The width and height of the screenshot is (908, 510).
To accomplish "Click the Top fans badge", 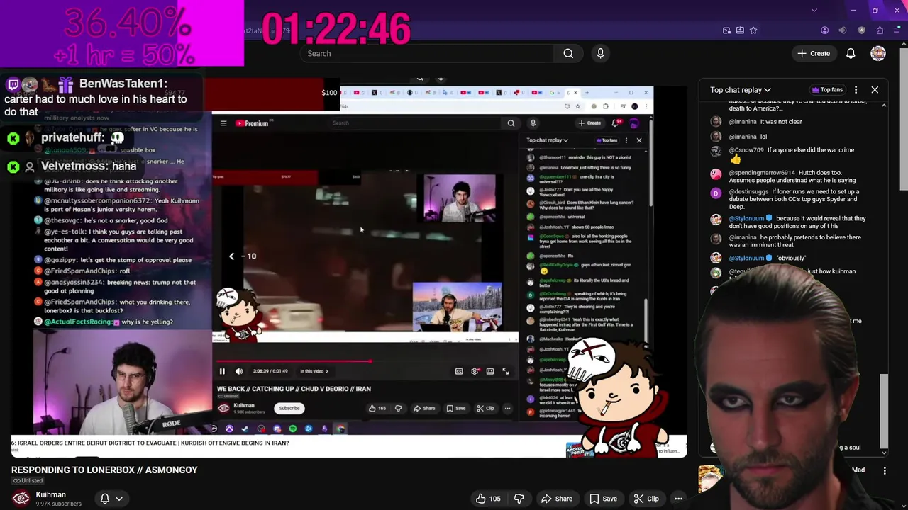I will 827,90.
